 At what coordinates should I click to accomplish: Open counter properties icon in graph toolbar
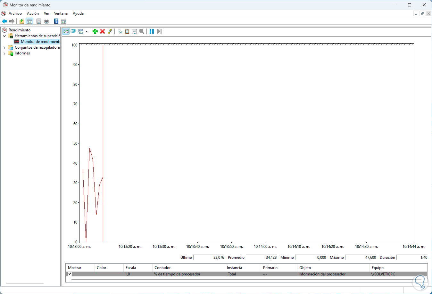coord(135,31)
